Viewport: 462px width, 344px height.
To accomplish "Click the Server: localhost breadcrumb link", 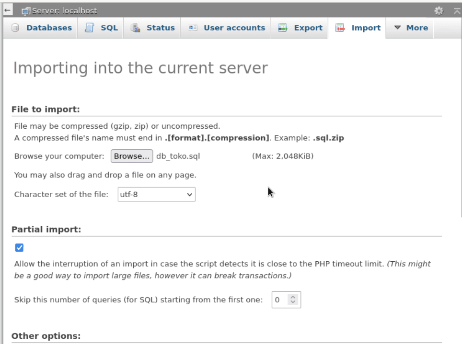I will pos(65,11).
